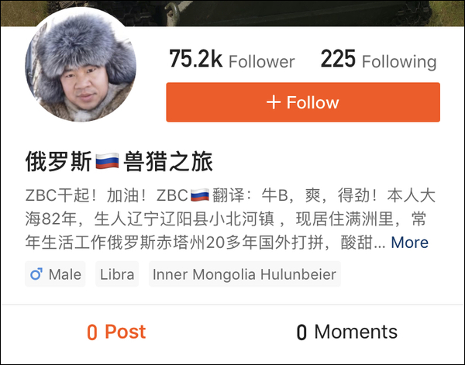Open the 75.2k Follower list
The height and width of the screenshot is (365, 465).
[x=232, y=60]
